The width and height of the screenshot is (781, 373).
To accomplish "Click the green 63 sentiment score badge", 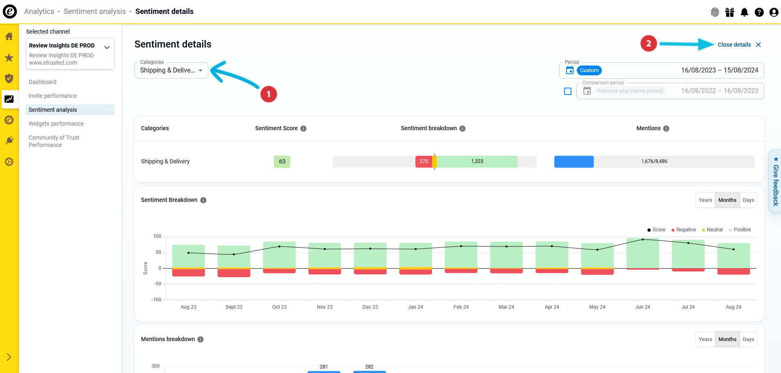I will (282, 162).
